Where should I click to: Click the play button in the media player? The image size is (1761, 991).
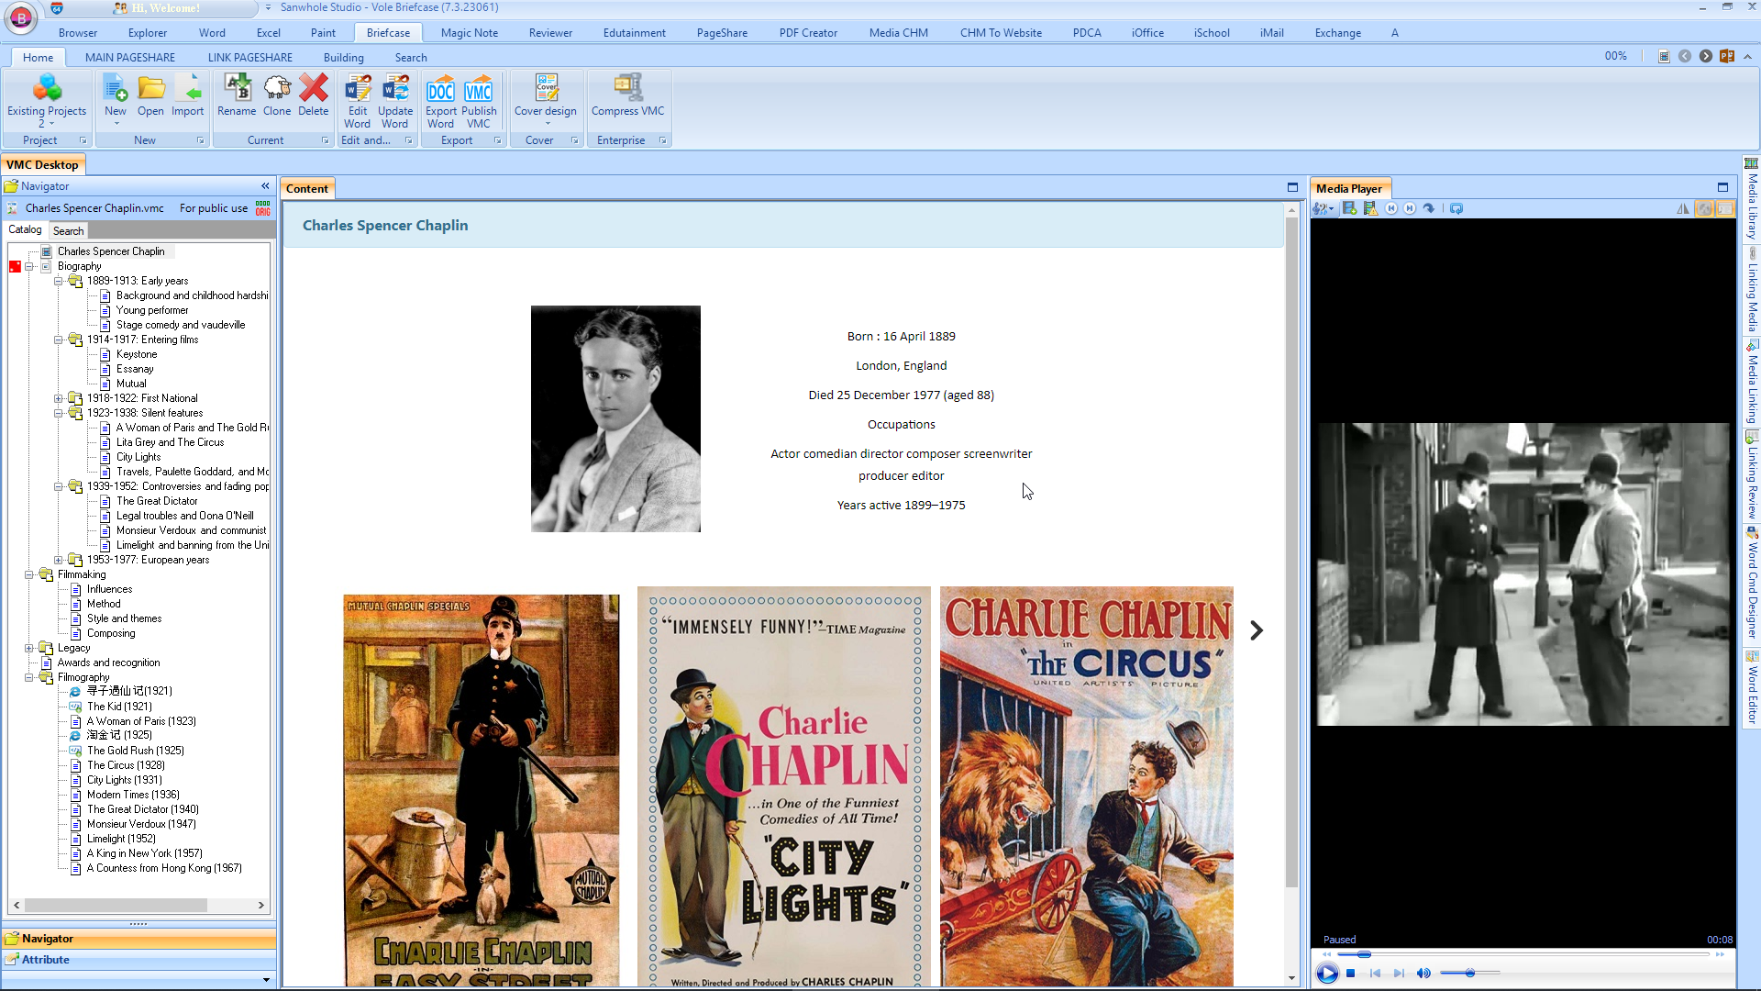tap(1327, 974)
